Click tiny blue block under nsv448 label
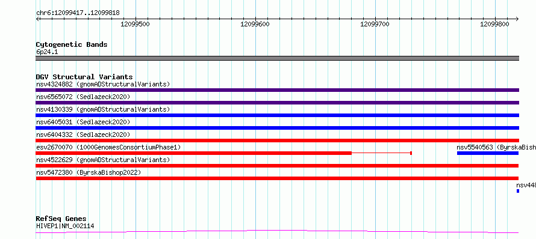 [x=518, y=191]
